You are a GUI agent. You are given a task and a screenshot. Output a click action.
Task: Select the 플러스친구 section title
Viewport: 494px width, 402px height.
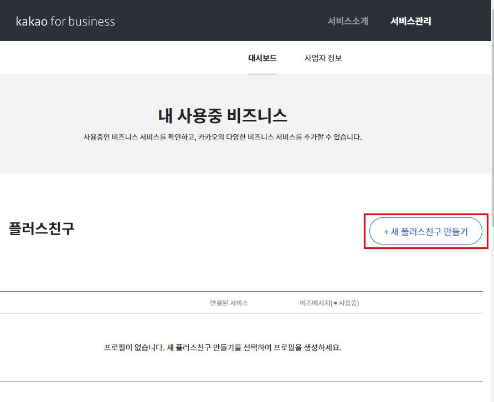pos(42,228)
